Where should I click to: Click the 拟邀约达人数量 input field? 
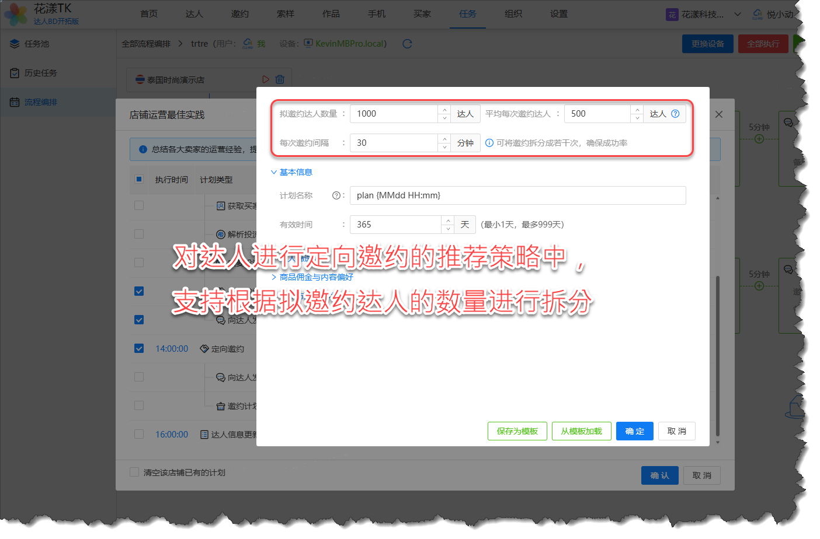(x=394, y=114)
